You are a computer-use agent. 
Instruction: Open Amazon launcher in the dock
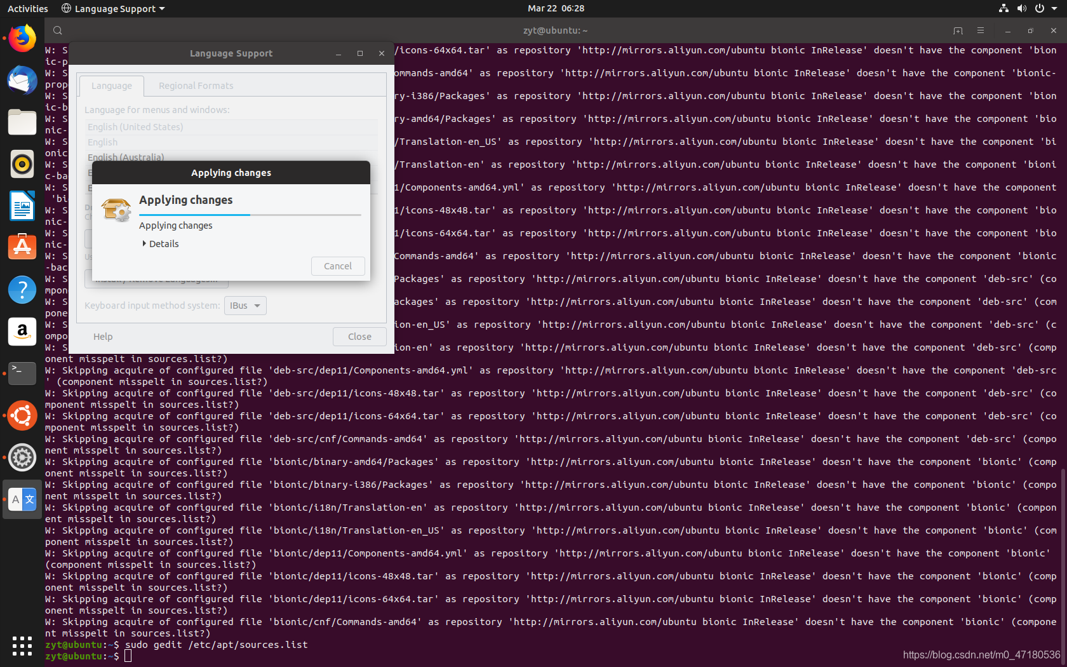coord(22,332)
